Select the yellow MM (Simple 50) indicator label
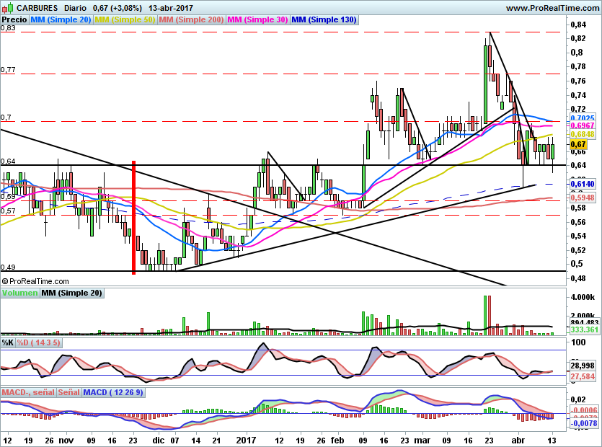Viewport: 602px width, 447px height. (125, 20)
